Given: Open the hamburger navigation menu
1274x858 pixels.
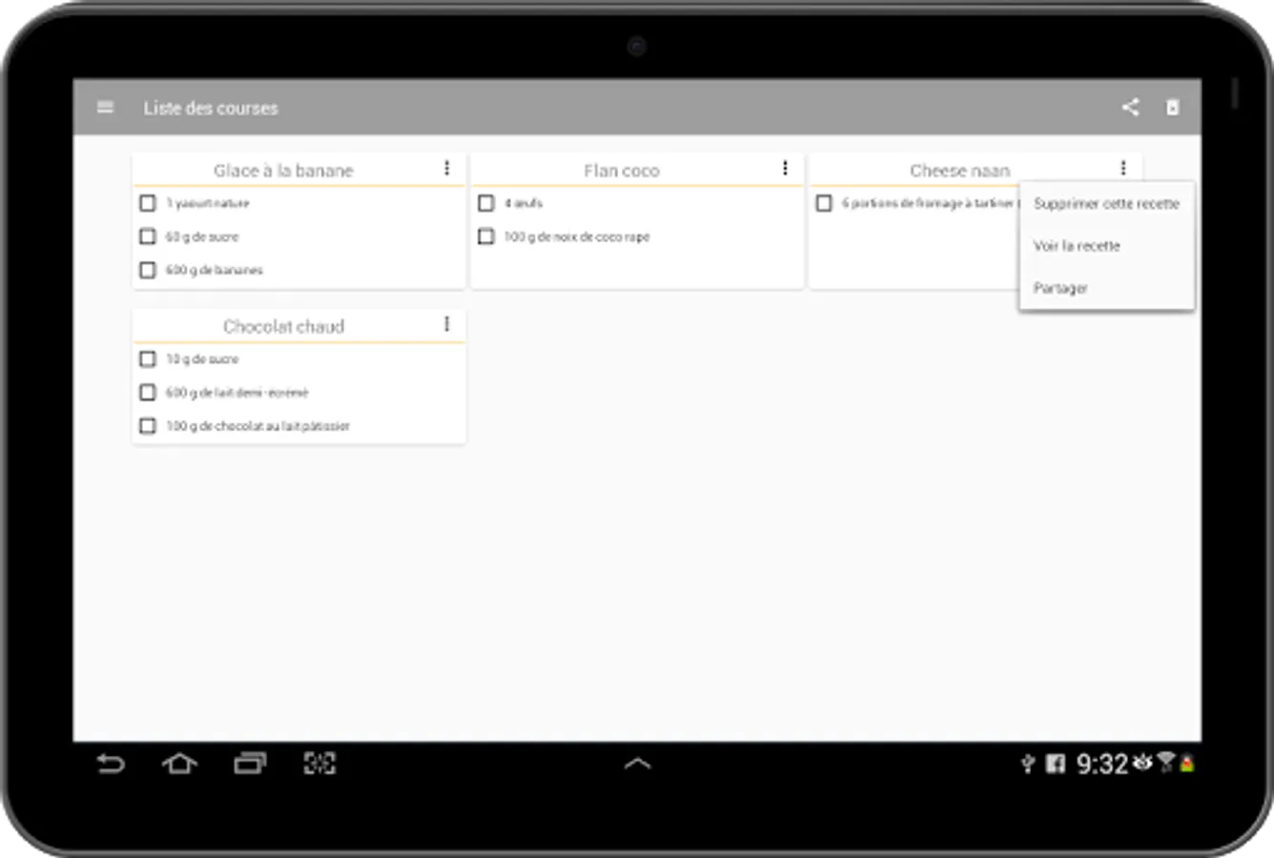Looking at the screenshot, I should pos(105,108).
